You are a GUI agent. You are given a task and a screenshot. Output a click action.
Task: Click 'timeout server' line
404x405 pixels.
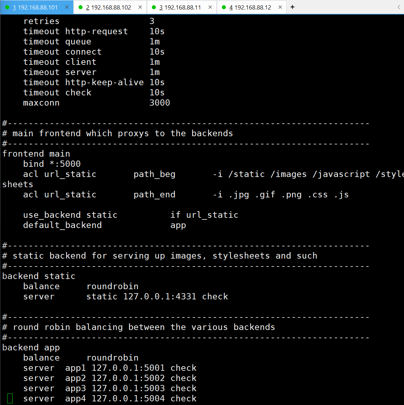pos(91,72)
